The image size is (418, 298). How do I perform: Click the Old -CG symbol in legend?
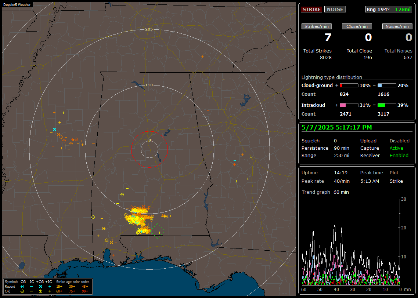[22, 291]
